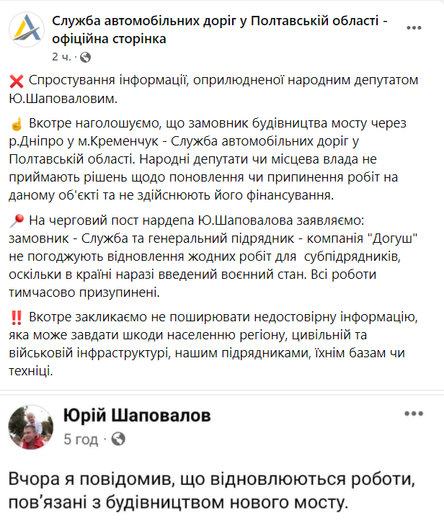
Task: Click the "2 ч." post timestamp
Action: (x=61, y=55)
